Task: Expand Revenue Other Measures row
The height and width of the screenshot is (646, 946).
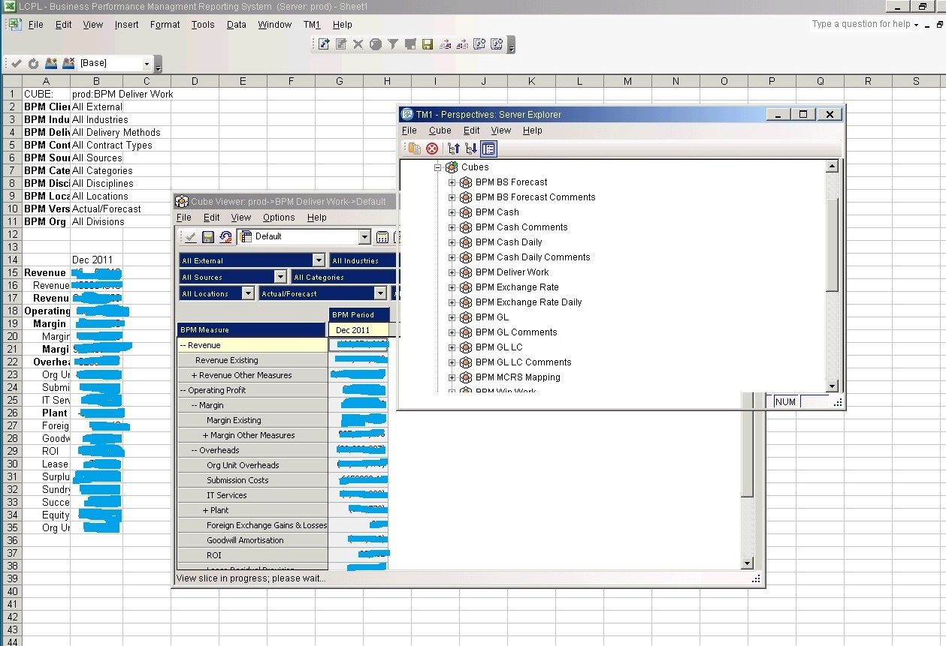Action: [195, 375]
